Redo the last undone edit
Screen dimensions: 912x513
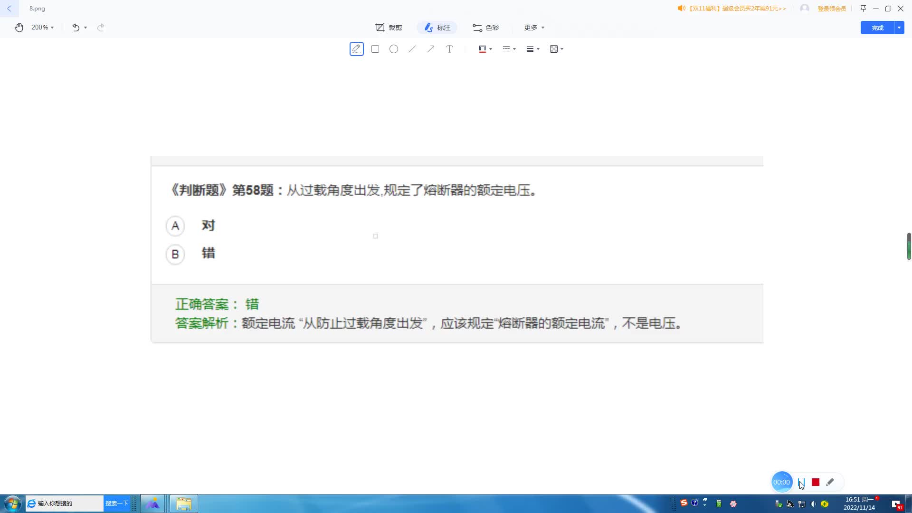[101, 28]
